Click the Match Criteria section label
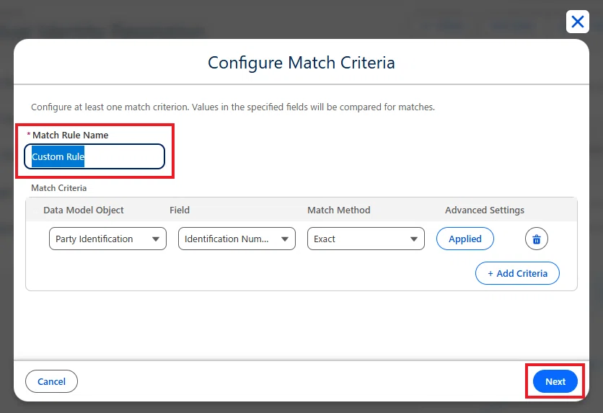This screenshot has height=413, width=603. [59, 188]
